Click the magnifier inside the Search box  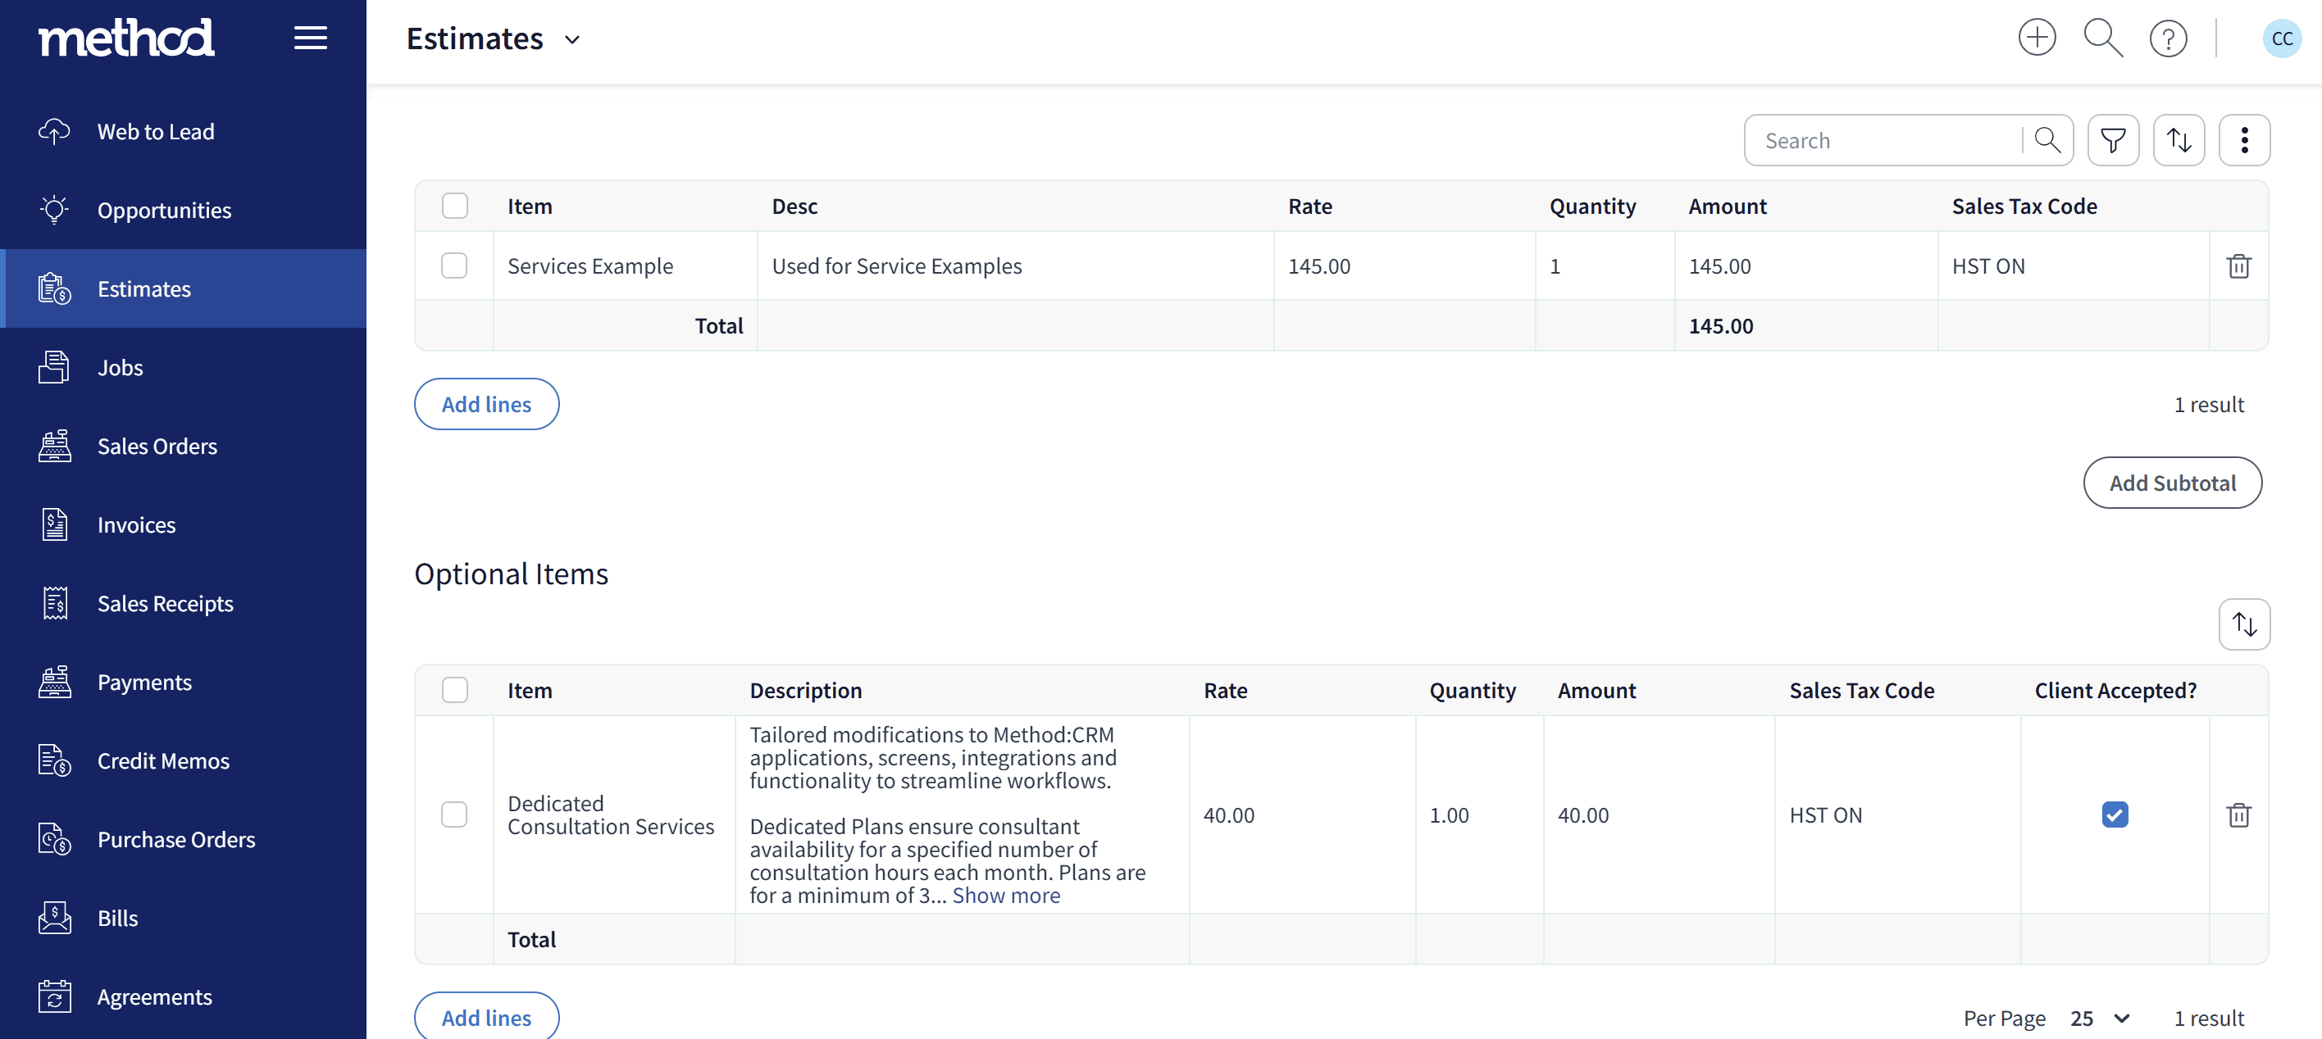[x=2047, y=141]
